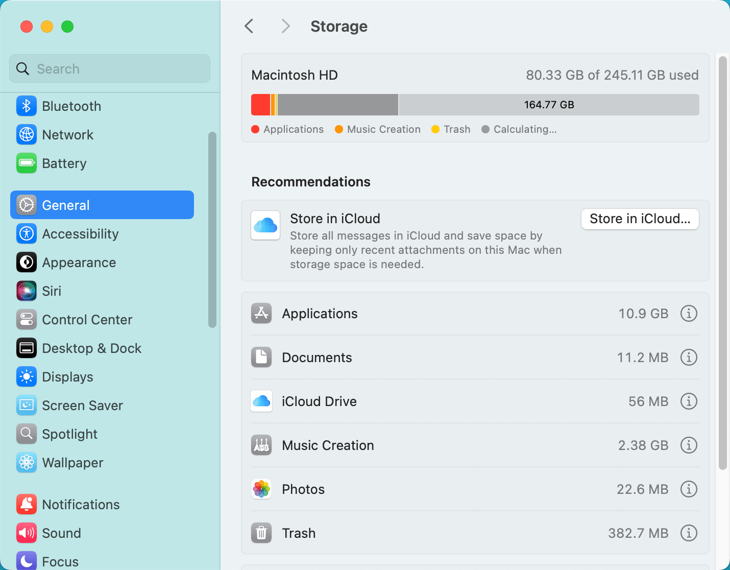Click the back navigation chevron

tap(249, 26)
